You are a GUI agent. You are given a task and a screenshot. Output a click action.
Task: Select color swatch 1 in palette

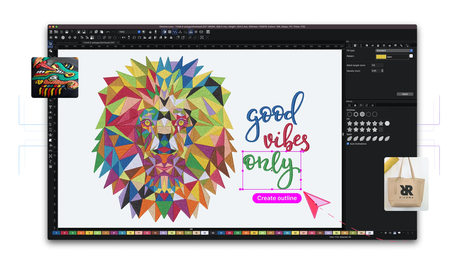click(x=56, y=233)
